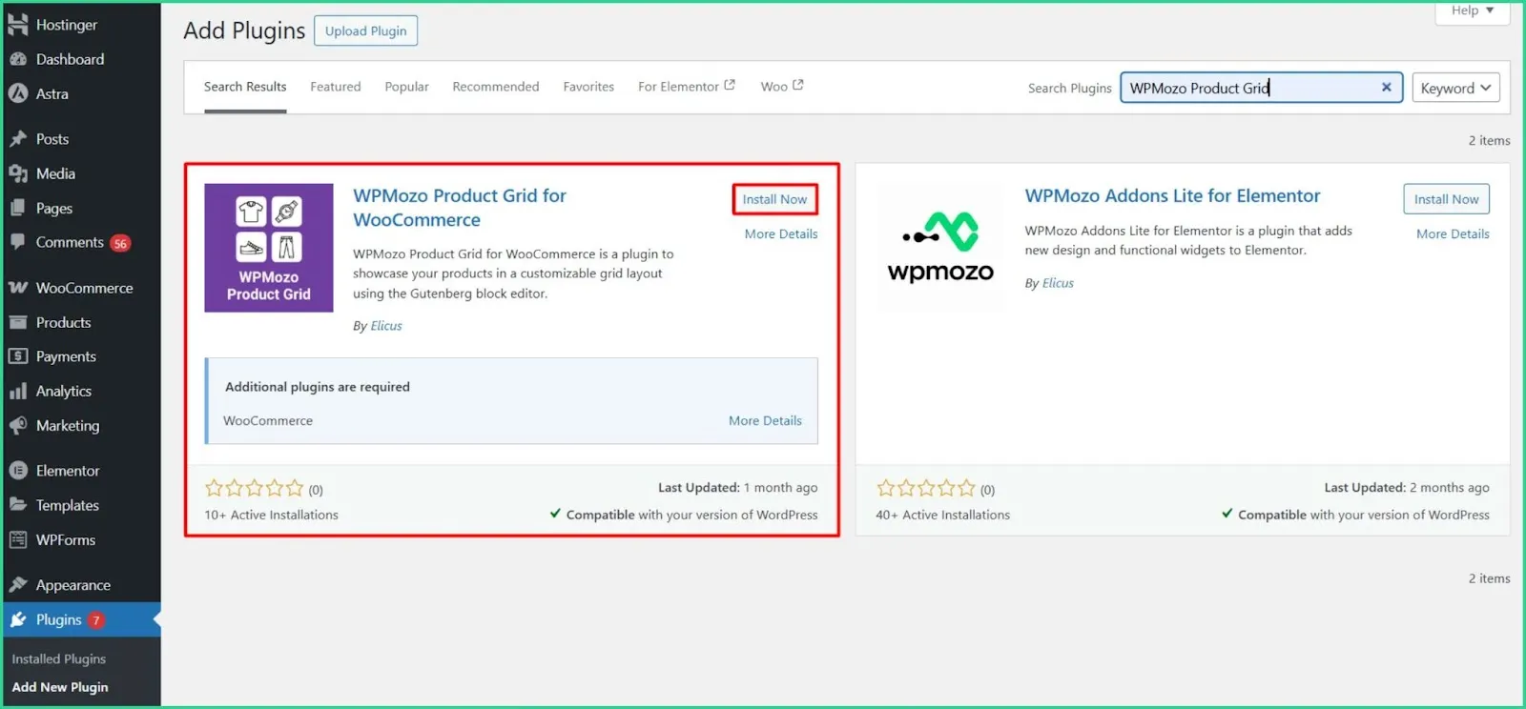Click the Products box icon
Image resolution: width=1526 pixels, height=709 pixels.
17,322
